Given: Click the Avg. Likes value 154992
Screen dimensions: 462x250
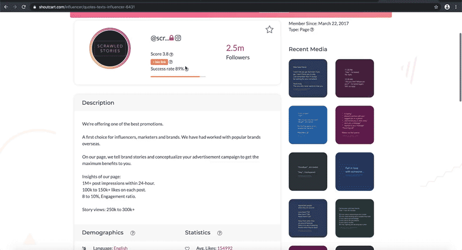Looking at the screenshot, I should point(225,248).
